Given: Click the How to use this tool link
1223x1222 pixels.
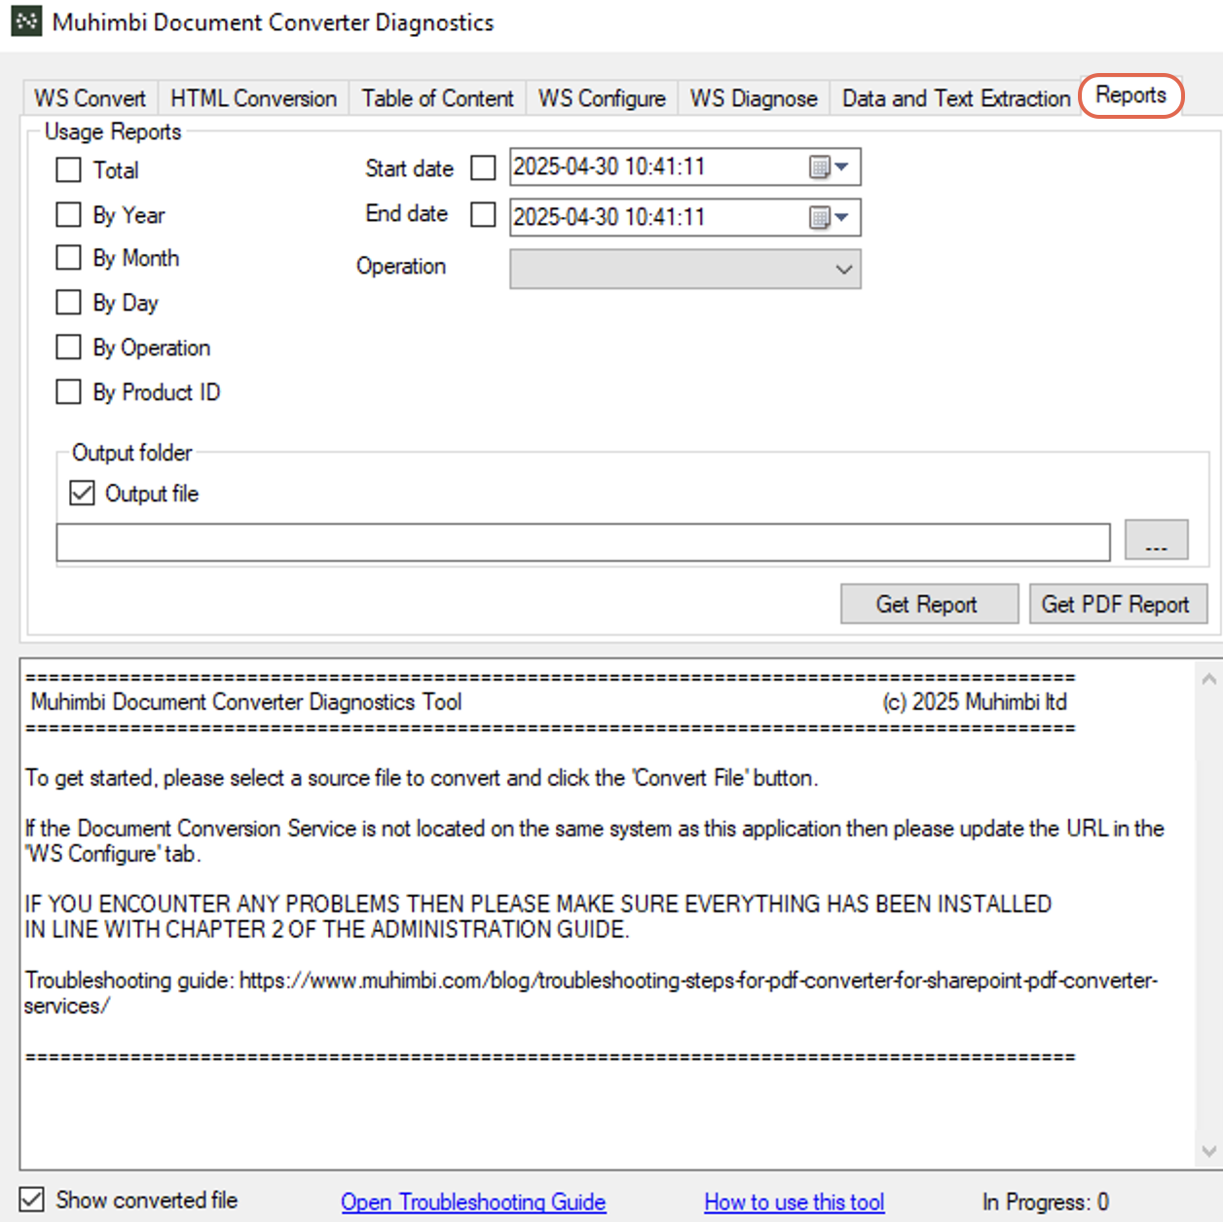Looking at the screenshot, I should tap(794, 1203).
